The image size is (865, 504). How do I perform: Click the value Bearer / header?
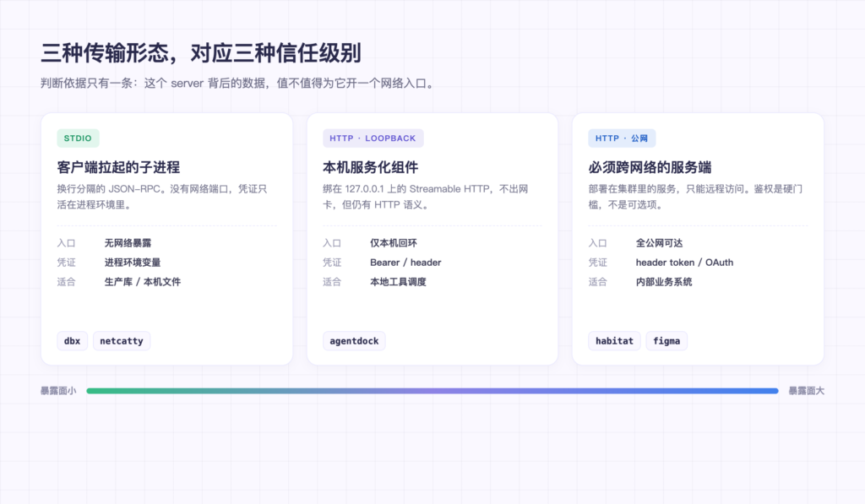[405, 263]
